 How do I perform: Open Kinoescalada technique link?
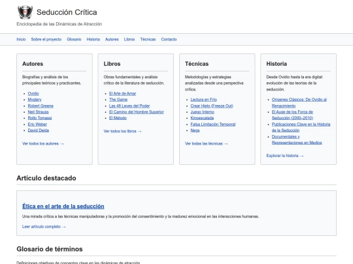(x=202, y=118)
